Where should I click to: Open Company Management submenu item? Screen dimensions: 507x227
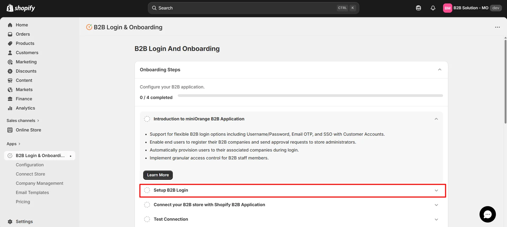(x=40, y=183)
